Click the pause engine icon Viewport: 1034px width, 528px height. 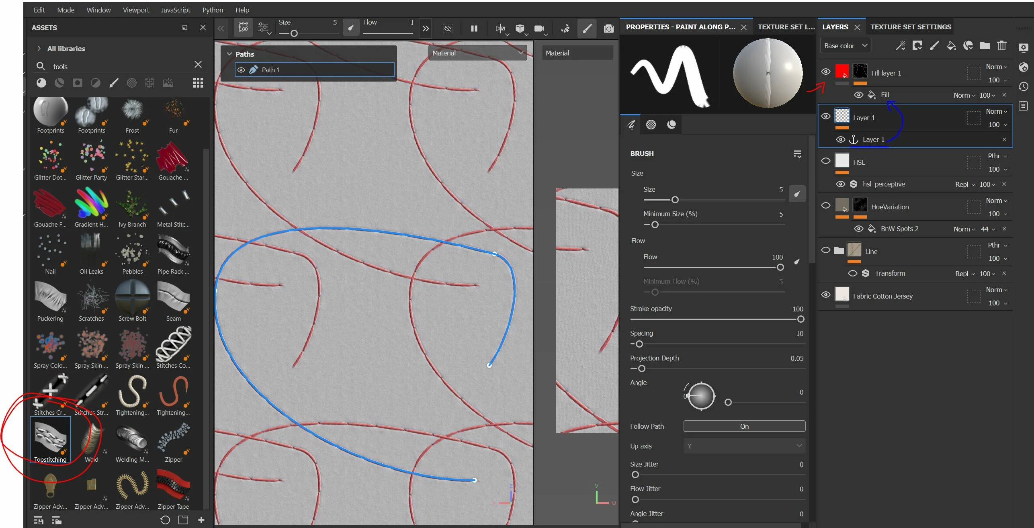point(474,29)
